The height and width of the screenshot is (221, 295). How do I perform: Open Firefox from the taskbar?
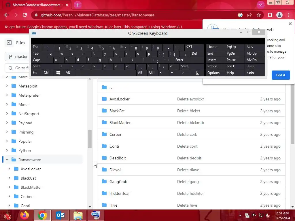click(25, 215)
